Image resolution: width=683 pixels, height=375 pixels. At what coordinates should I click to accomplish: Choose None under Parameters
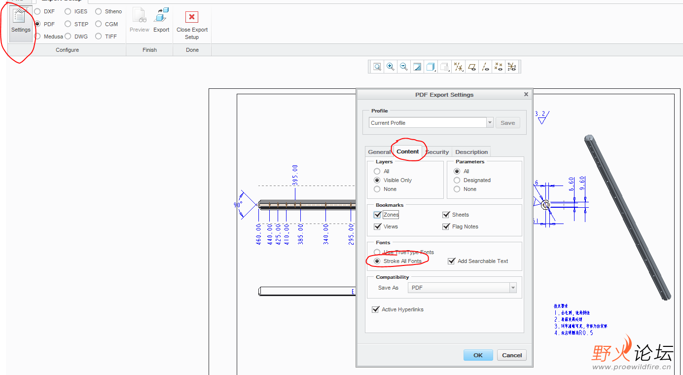point(457,189)
